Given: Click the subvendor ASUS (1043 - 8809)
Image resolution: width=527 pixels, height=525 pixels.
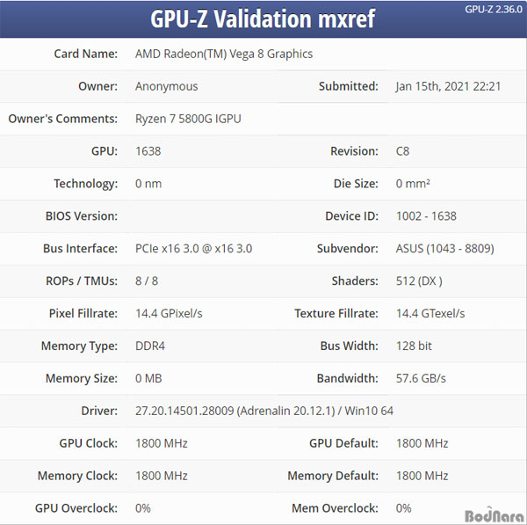Looking at the screenshot, I should (444, 249).
